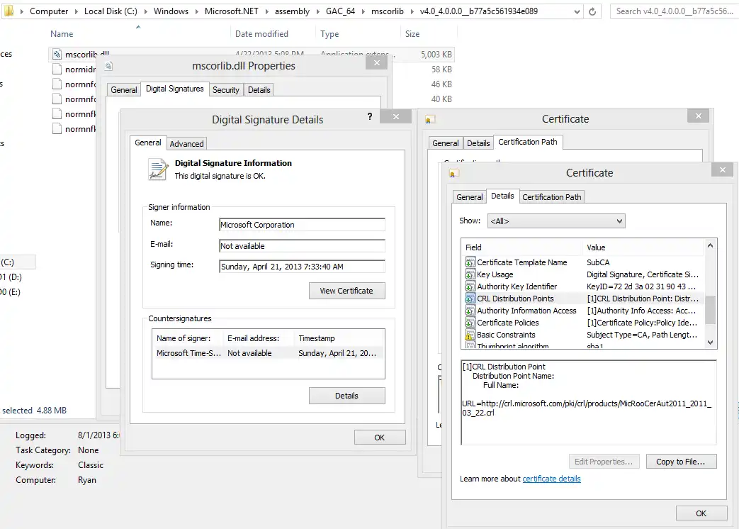Click the digital signature document icon
This screenshot has height=529, width=739.
click(x=158, y=169)
